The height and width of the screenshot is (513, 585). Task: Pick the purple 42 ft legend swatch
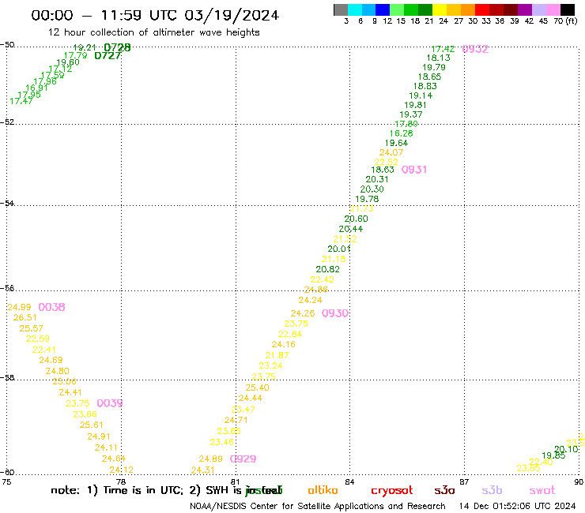click(525, 9)
